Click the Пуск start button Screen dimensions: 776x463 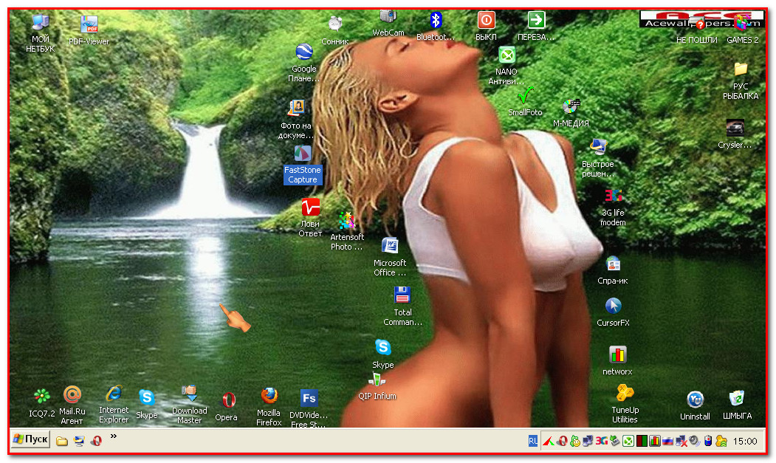pyautogui.click(x=30, y=439)
